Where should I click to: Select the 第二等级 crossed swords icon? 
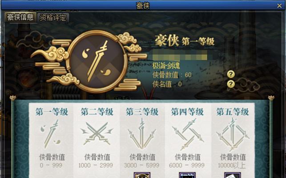click(x=97, y=134)
